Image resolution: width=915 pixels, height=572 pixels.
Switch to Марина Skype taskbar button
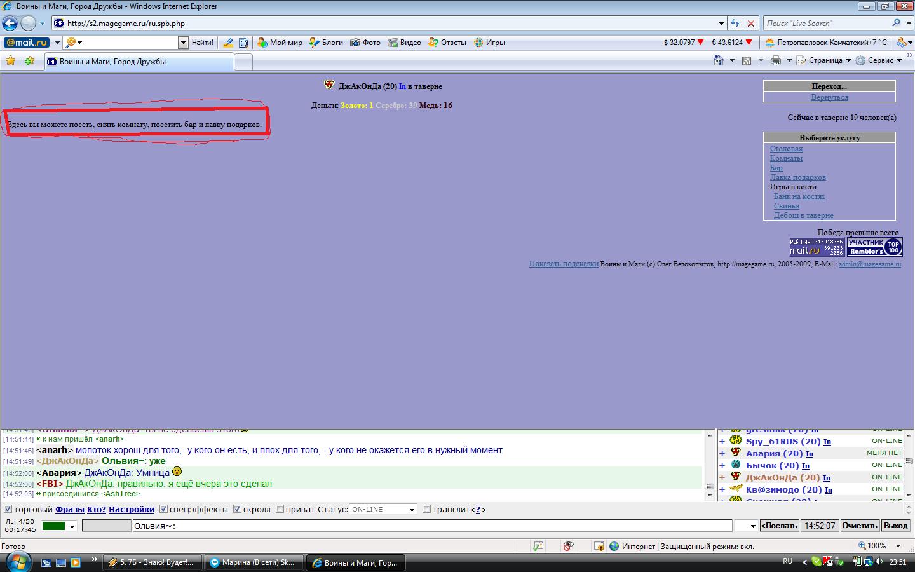pyautogui.click(x=255, y=562)
